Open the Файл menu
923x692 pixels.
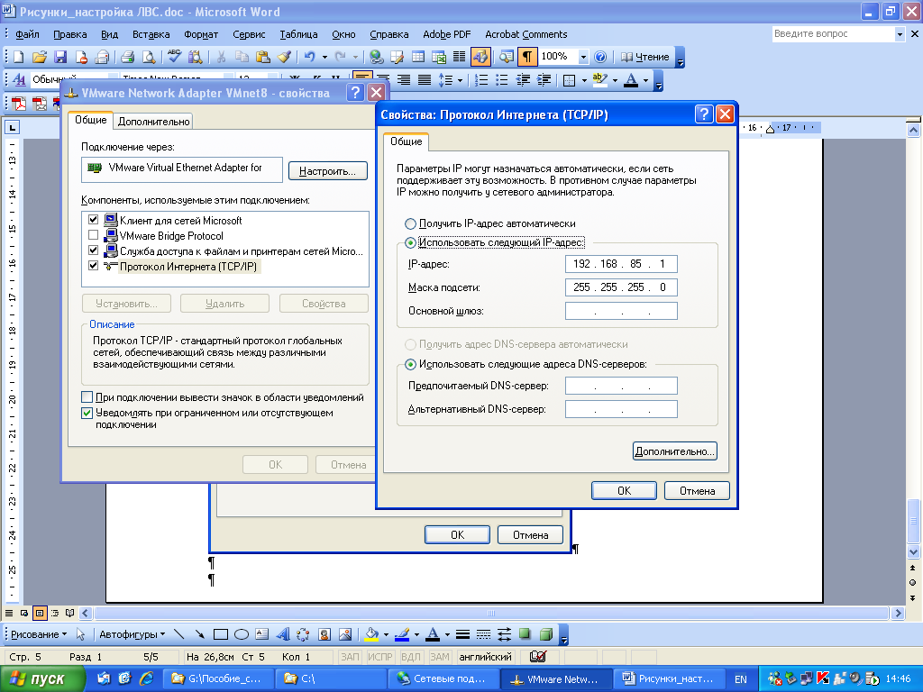tap(27, 34)
